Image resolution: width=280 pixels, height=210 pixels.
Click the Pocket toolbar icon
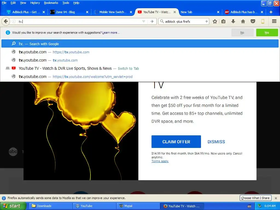[253, 21]
